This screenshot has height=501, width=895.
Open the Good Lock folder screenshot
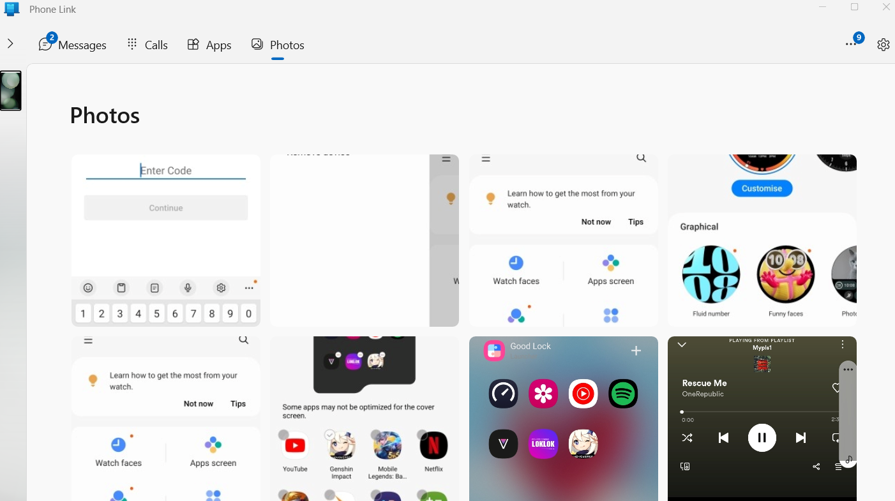563,418
